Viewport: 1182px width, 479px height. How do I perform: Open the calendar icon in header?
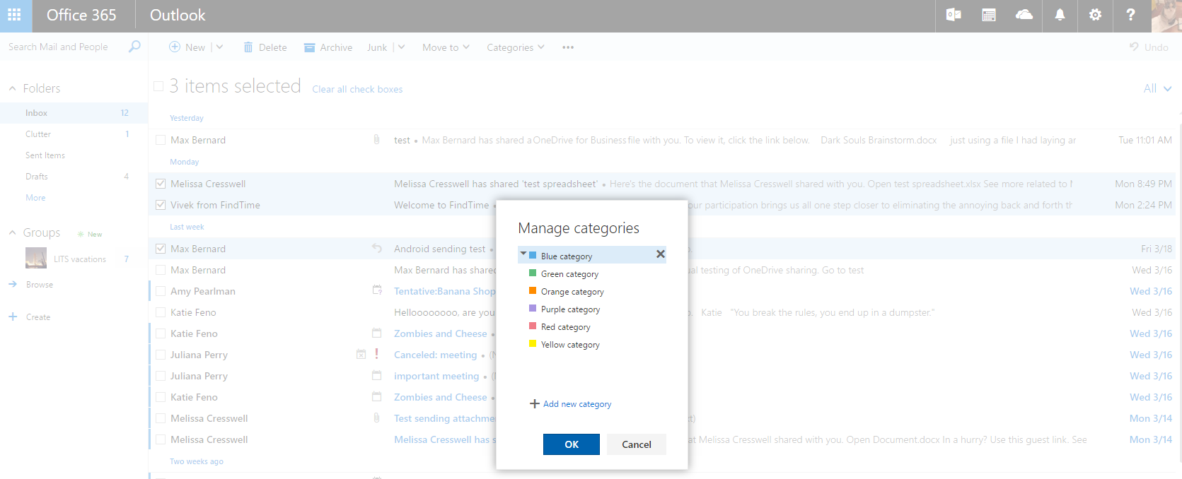point(989,15)
